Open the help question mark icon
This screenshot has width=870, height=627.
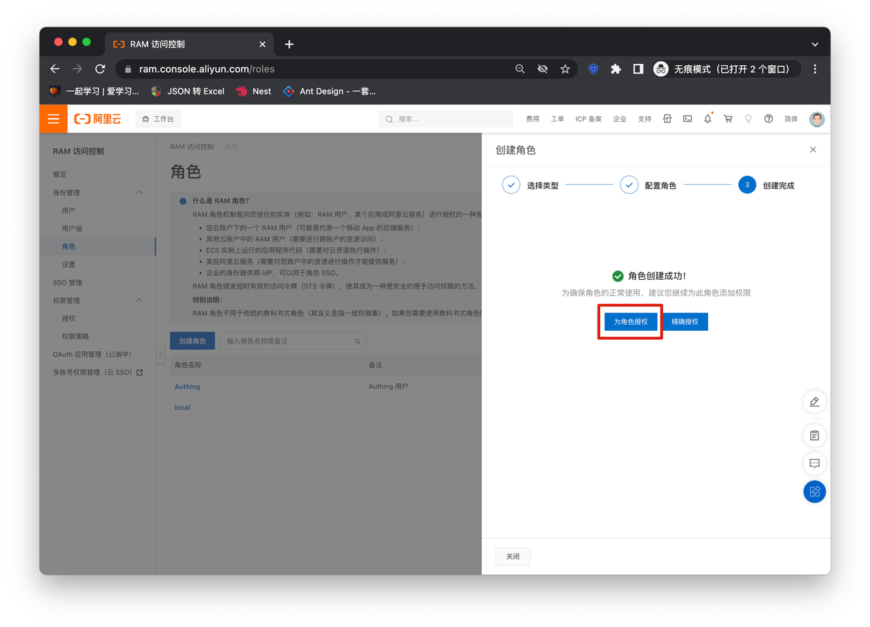coord(769,119)
